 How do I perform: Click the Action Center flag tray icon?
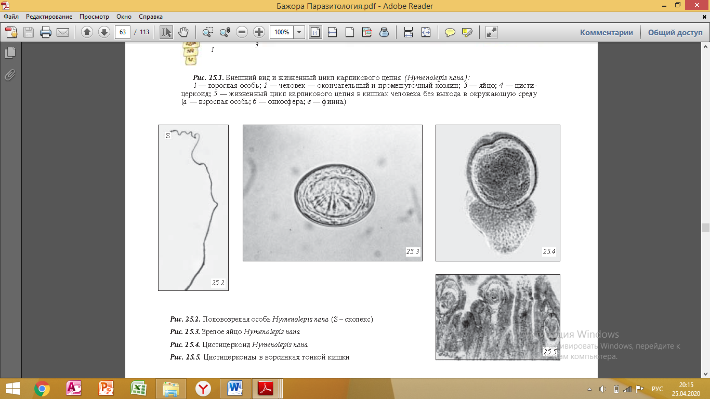coord(640,389)
